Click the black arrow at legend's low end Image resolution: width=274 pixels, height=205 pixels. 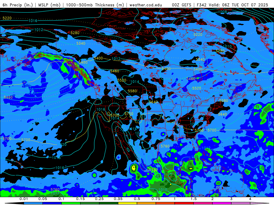14,203
